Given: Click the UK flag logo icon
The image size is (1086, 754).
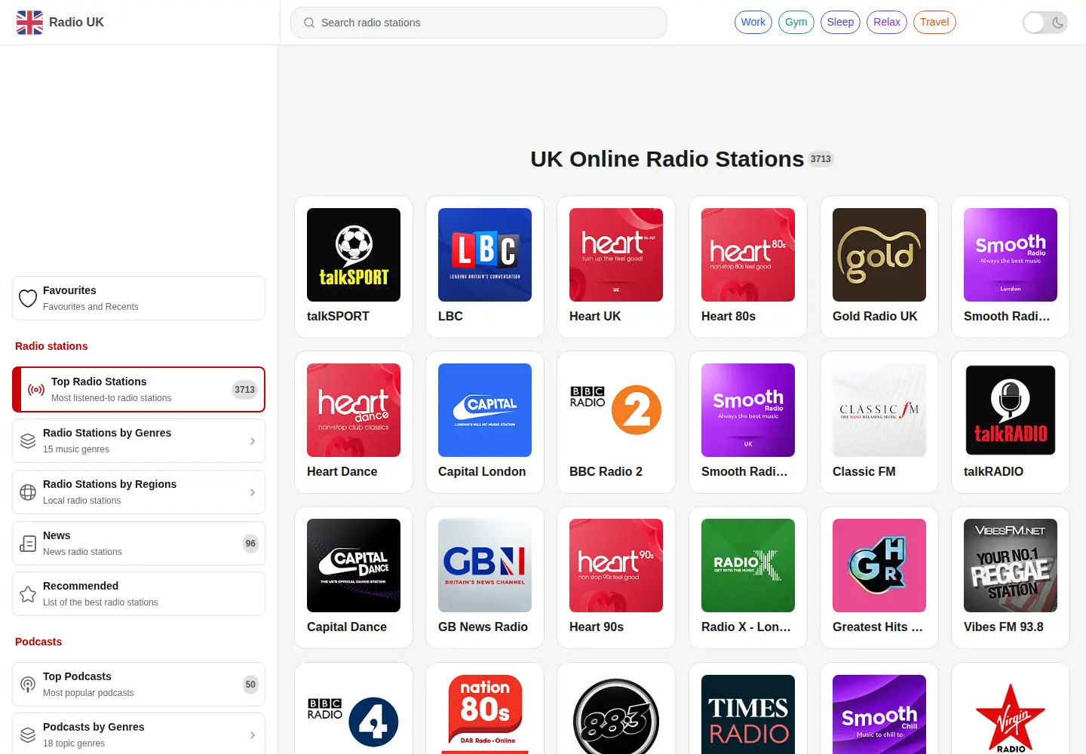Looking at the screenshot, I should click(29, 23).
